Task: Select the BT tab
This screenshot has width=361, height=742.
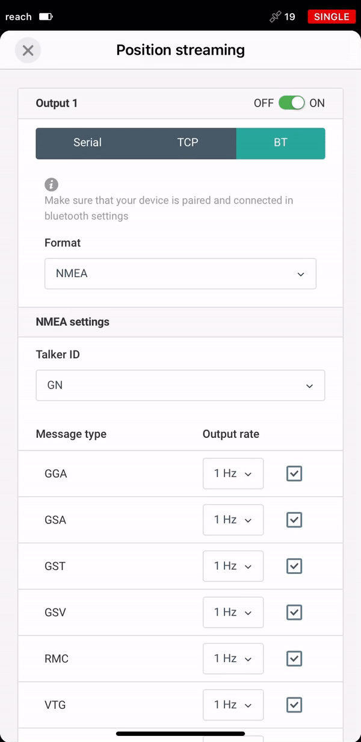Action: [280, 143]
